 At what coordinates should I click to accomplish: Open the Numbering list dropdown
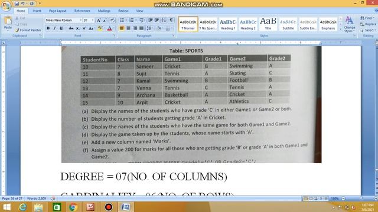tap(136, 21)
